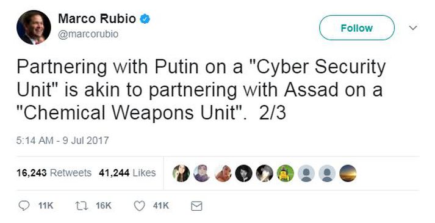Image resolution: width=435 pixels, height=223 pixels.
Task: Follow the Marco Rubio account
Action: point(357,27)
